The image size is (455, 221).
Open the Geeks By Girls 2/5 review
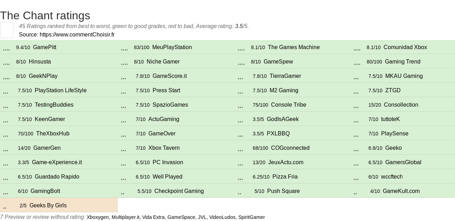[59, 205]
